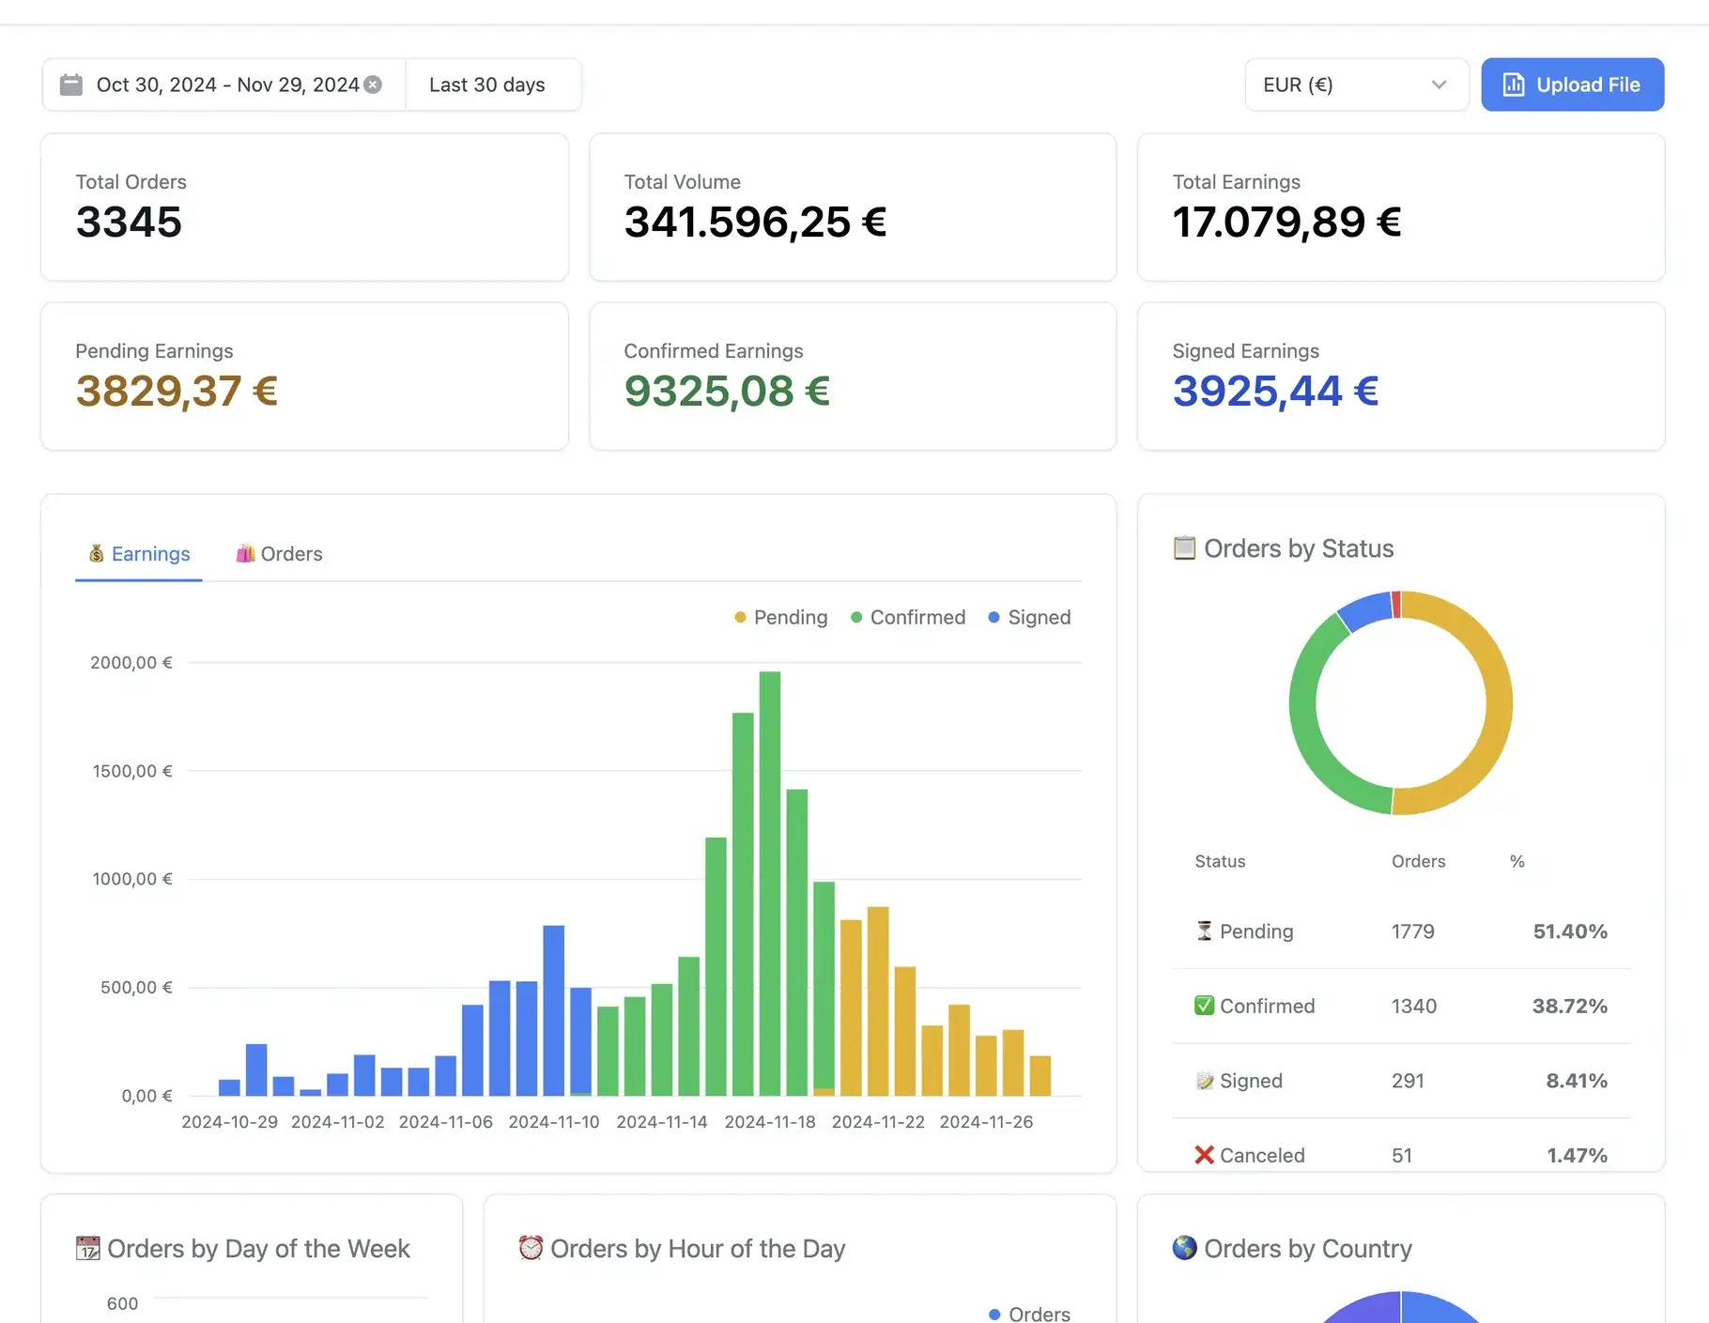Click the Orders by Hour of the Day heading

coord(698,1249)
